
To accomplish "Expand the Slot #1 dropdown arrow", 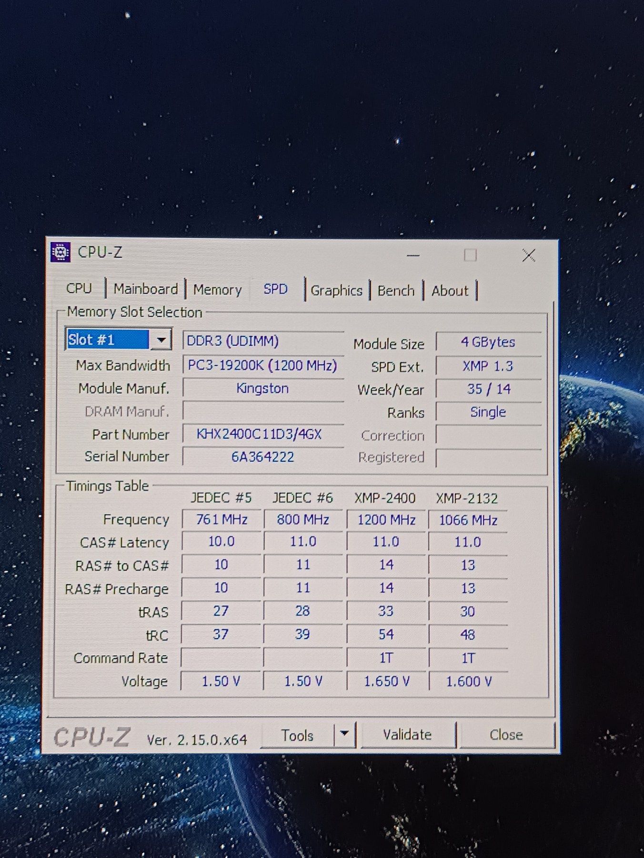I will (x=161, y=340).
